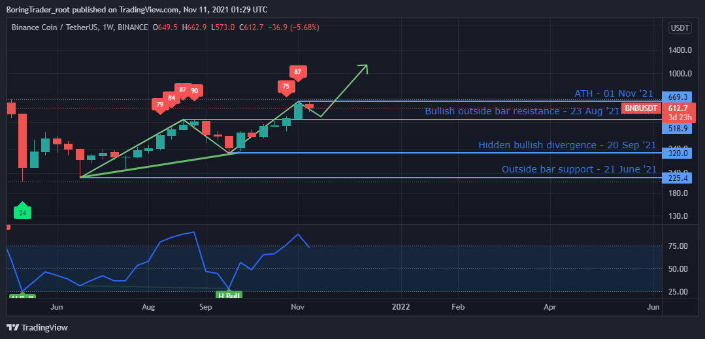Click the TradingView logo
Viewport: 705px width, 339px height.
pyautogui.click(x=37, y=327)
